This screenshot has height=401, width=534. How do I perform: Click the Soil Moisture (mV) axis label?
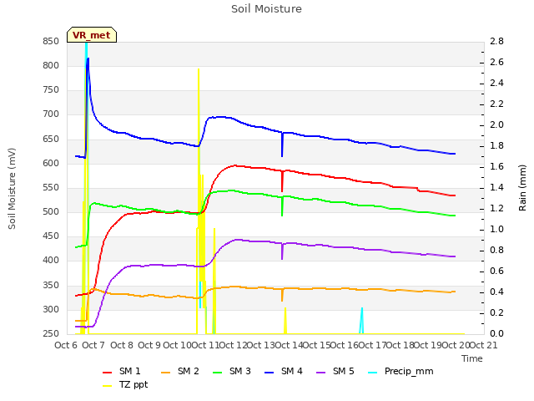click(12, 189)
